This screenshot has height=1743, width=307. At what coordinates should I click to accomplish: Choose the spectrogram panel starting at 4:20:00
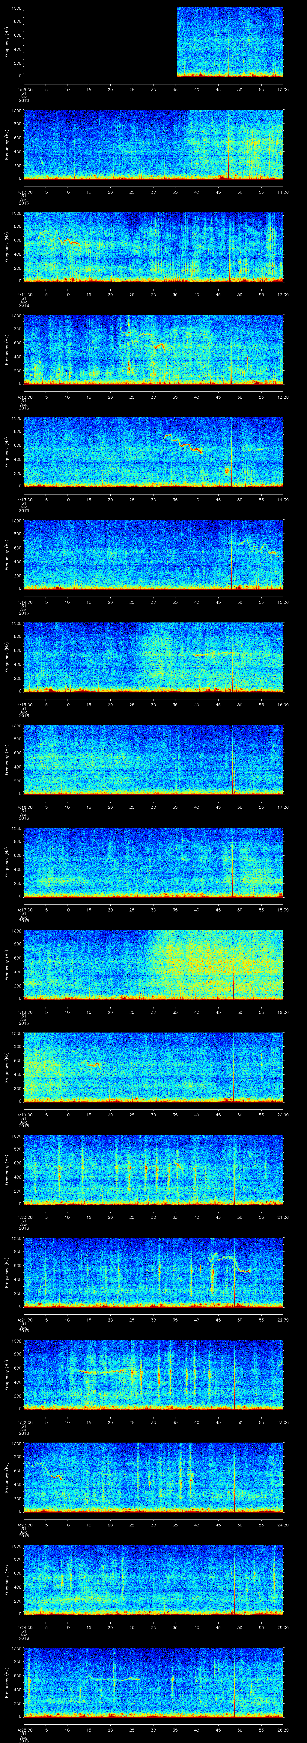tap(153, 1169)
